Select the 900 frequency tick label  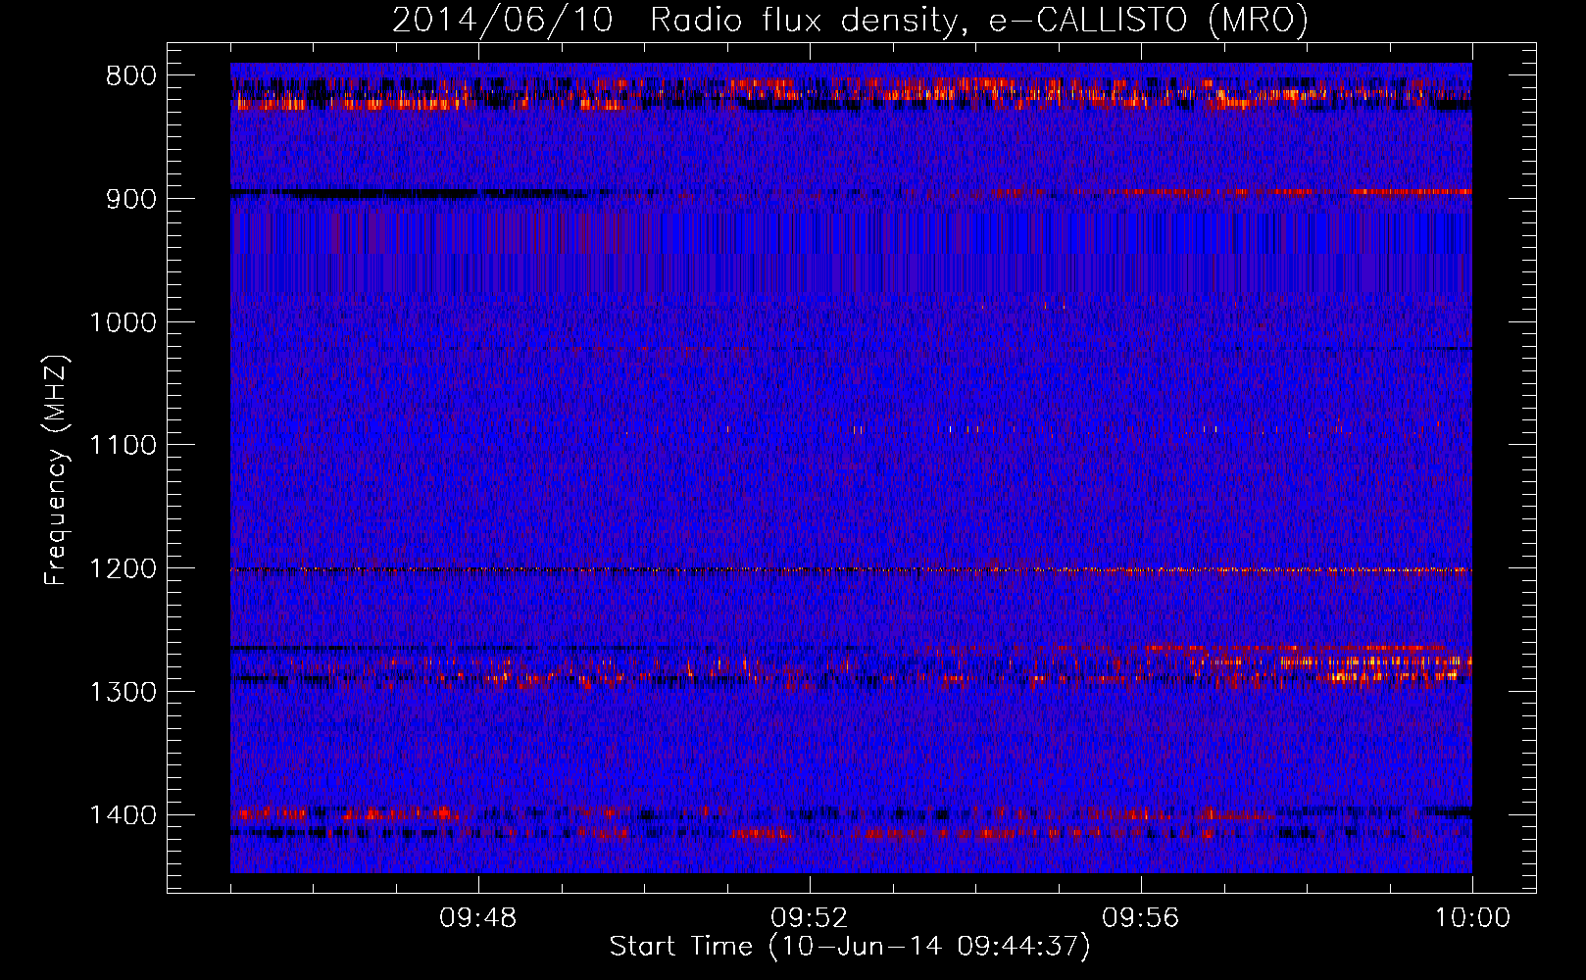click(130, 199)
